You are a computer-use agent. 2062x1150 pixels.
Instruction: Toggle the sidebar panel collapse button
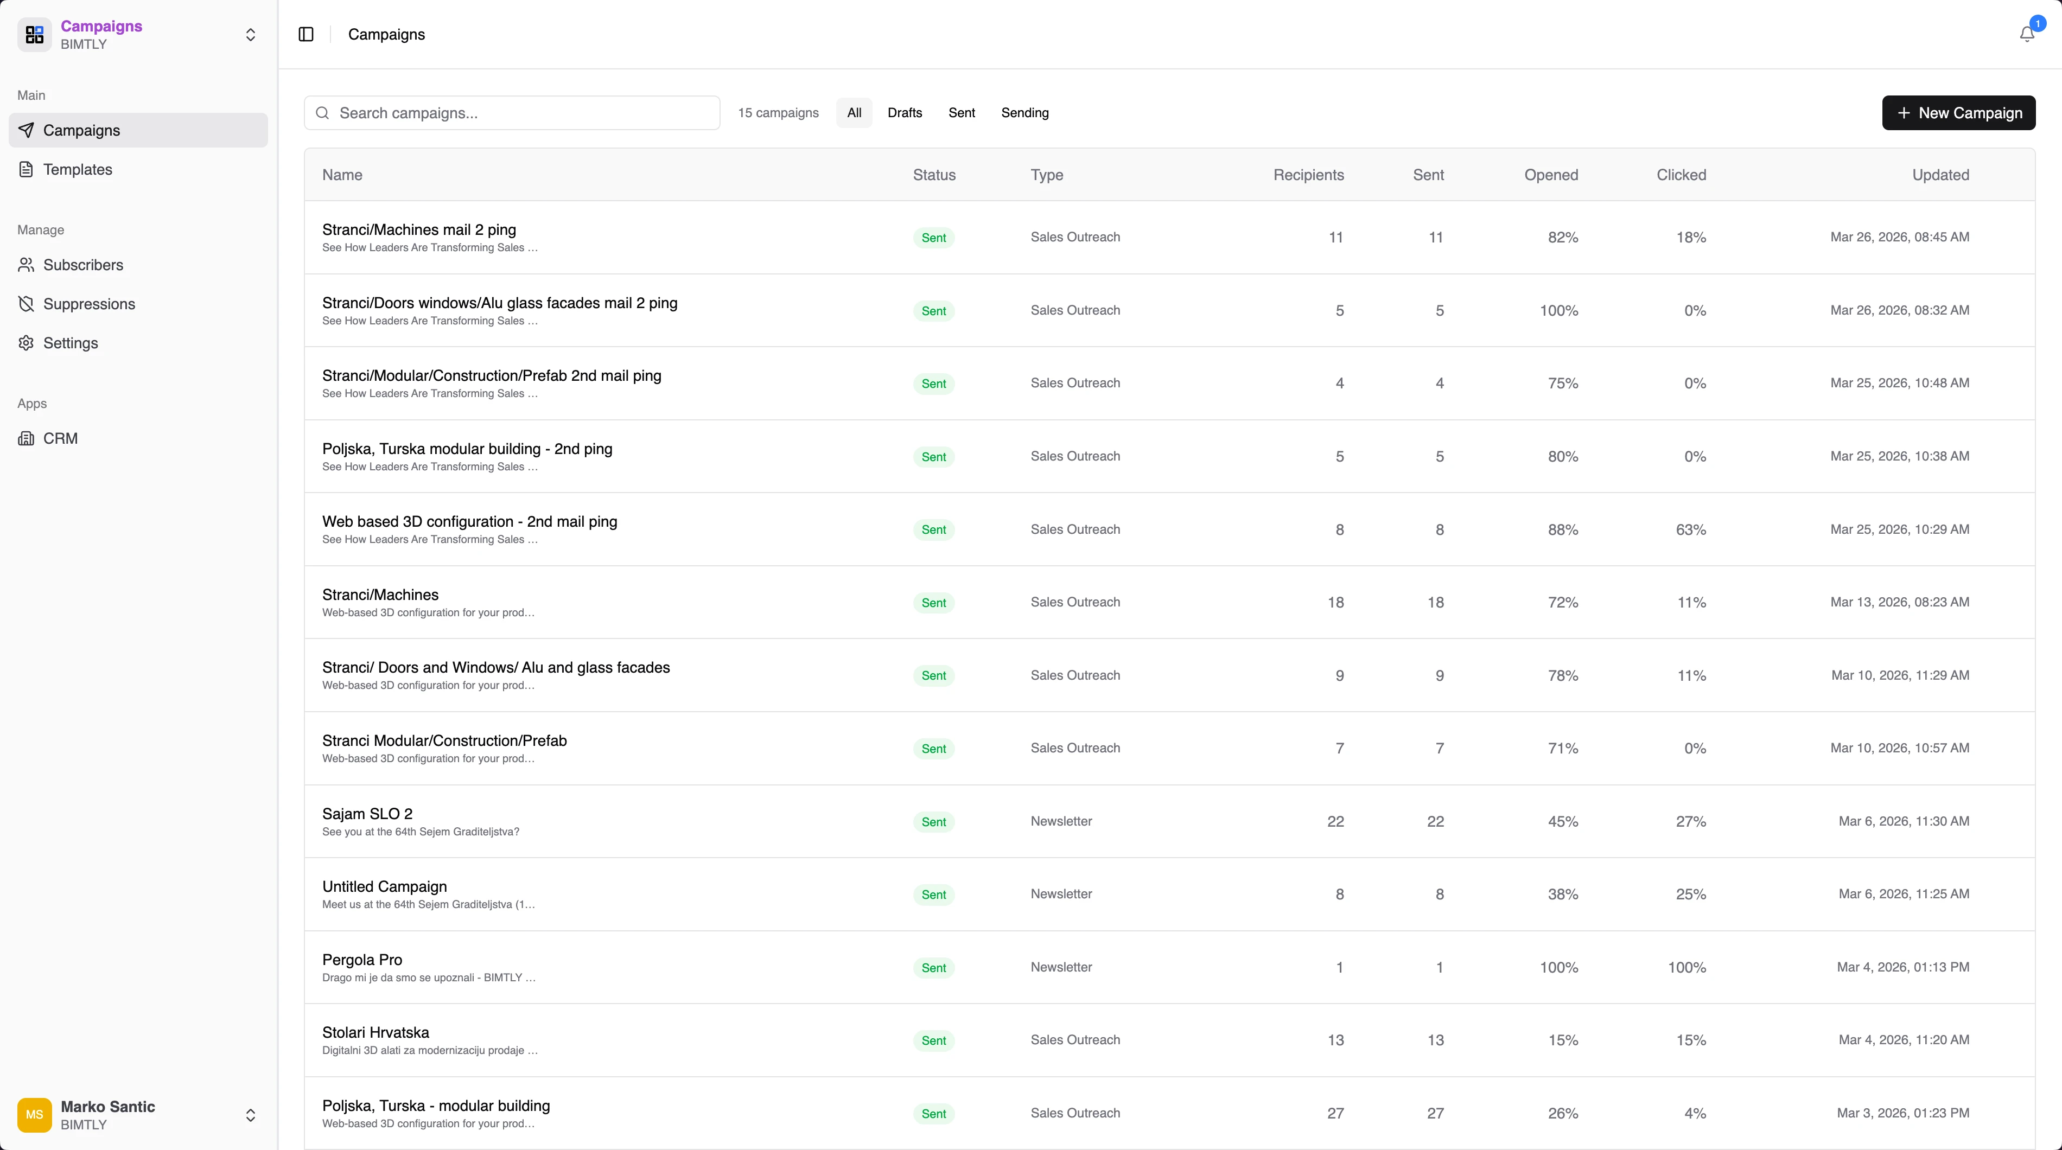click(x=306, y=34)
